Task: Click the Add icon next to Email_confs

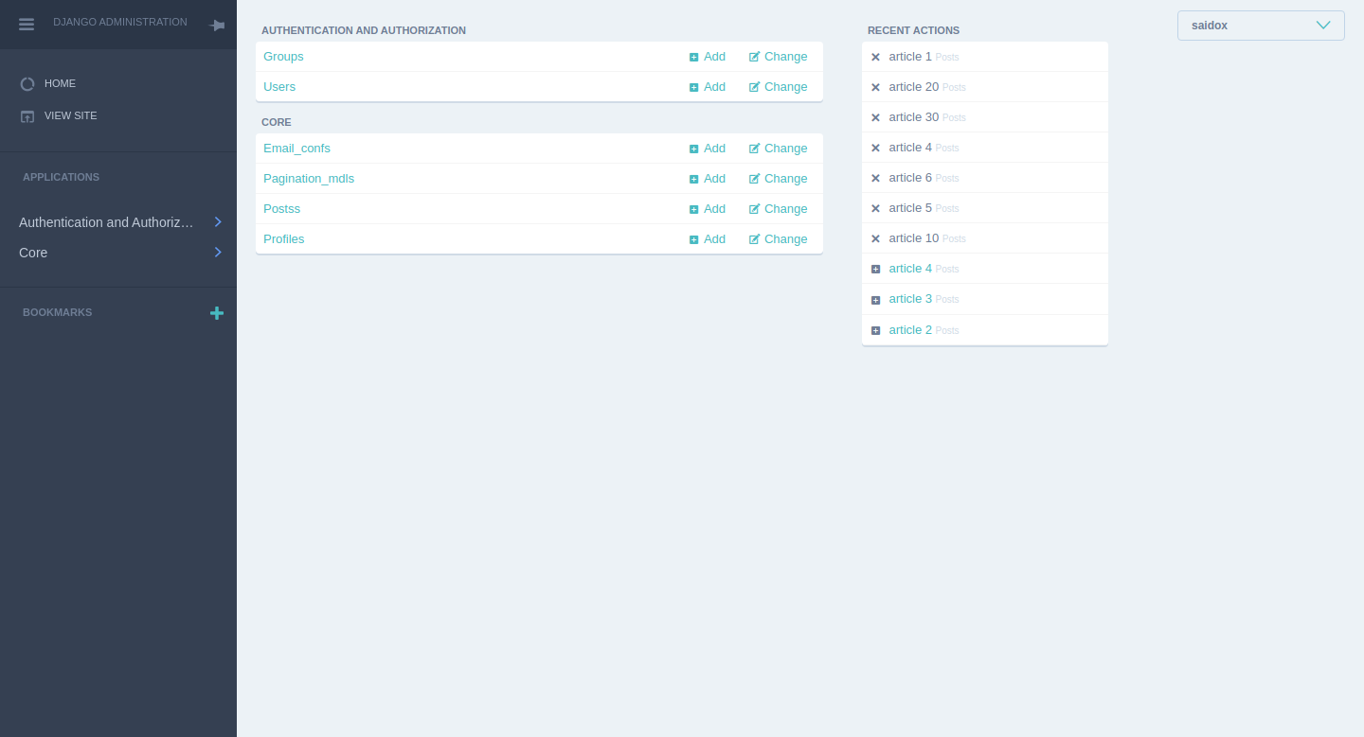Action: [694, 148]
